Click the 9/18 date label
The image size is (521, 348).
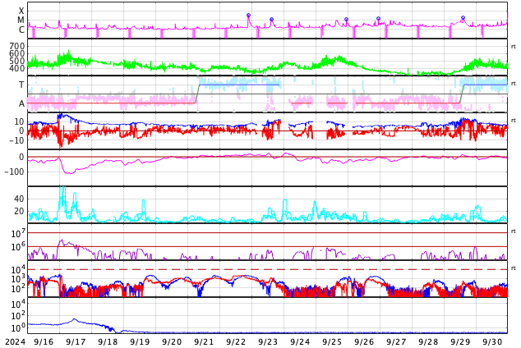(x=108, y=341)
